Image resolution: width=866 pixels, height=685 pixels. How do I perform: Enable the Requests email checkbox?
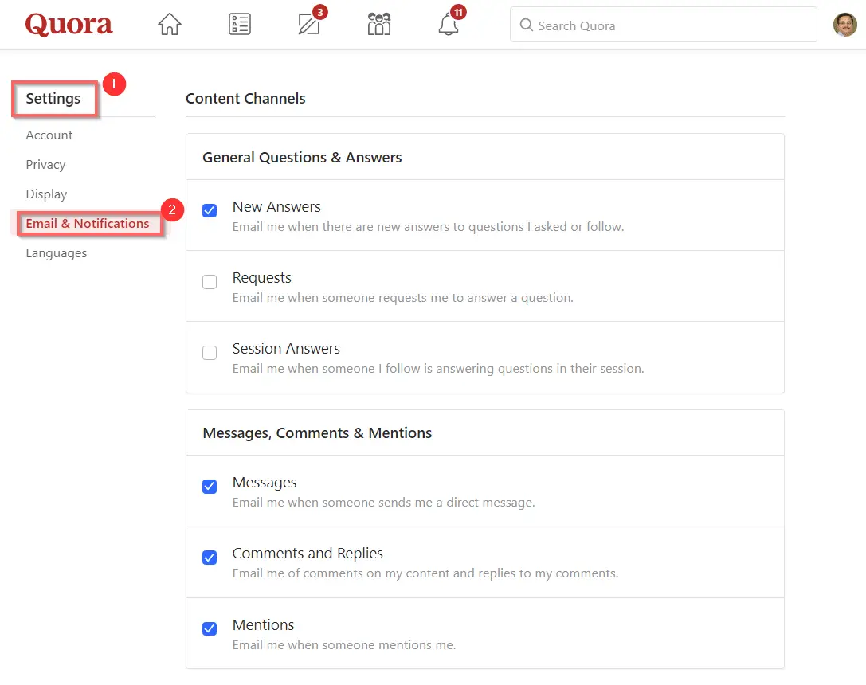[210, 281]
